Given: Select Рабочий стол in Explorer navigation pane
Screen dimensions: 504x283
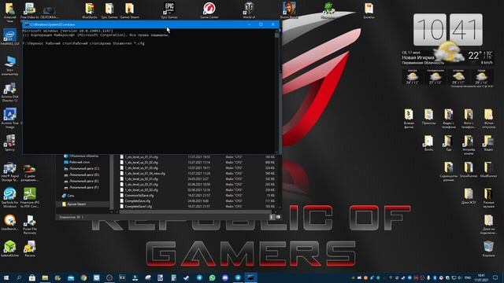Looking at the screenshot, I should point(80,163).
